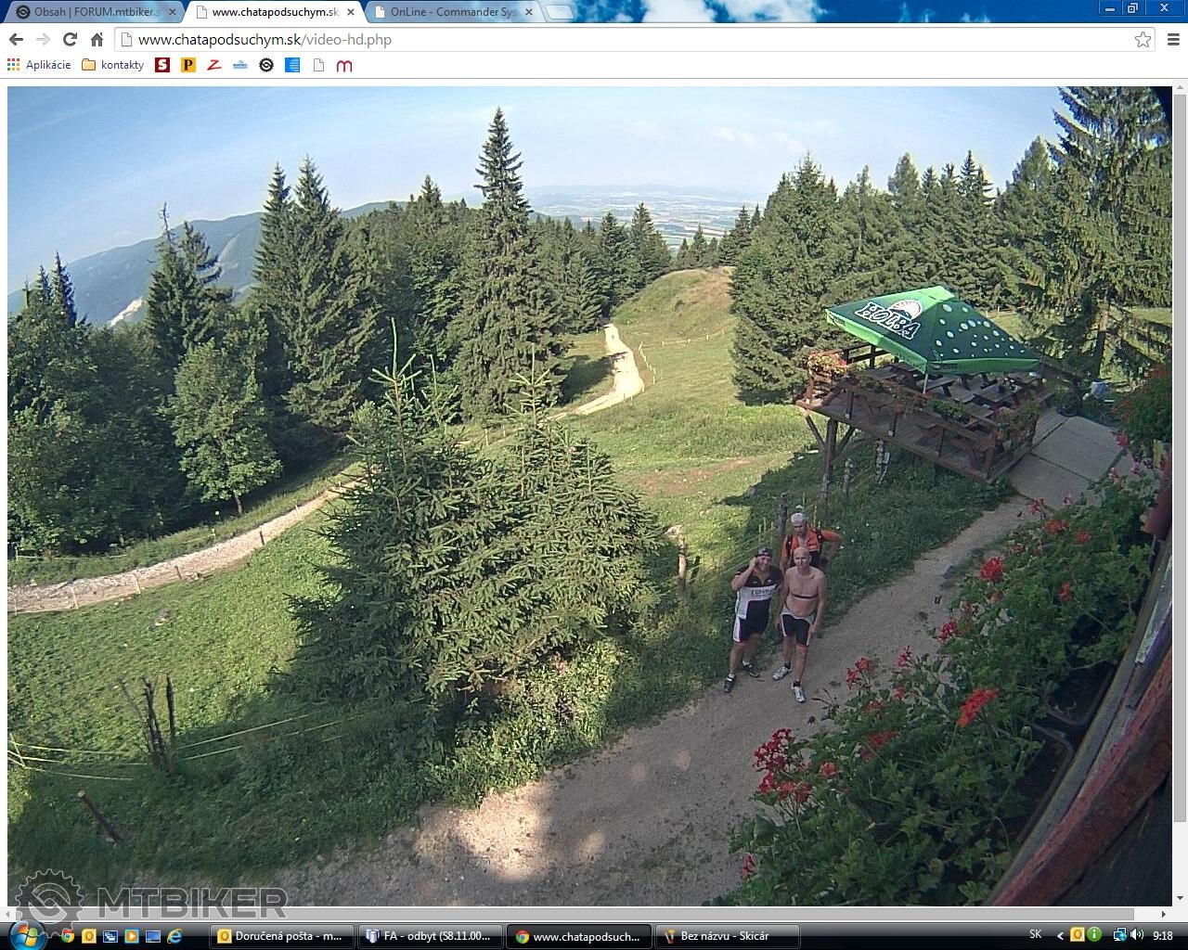Bookmark this page with the star icon
1188x950 pixels.
click(1143, 39)
